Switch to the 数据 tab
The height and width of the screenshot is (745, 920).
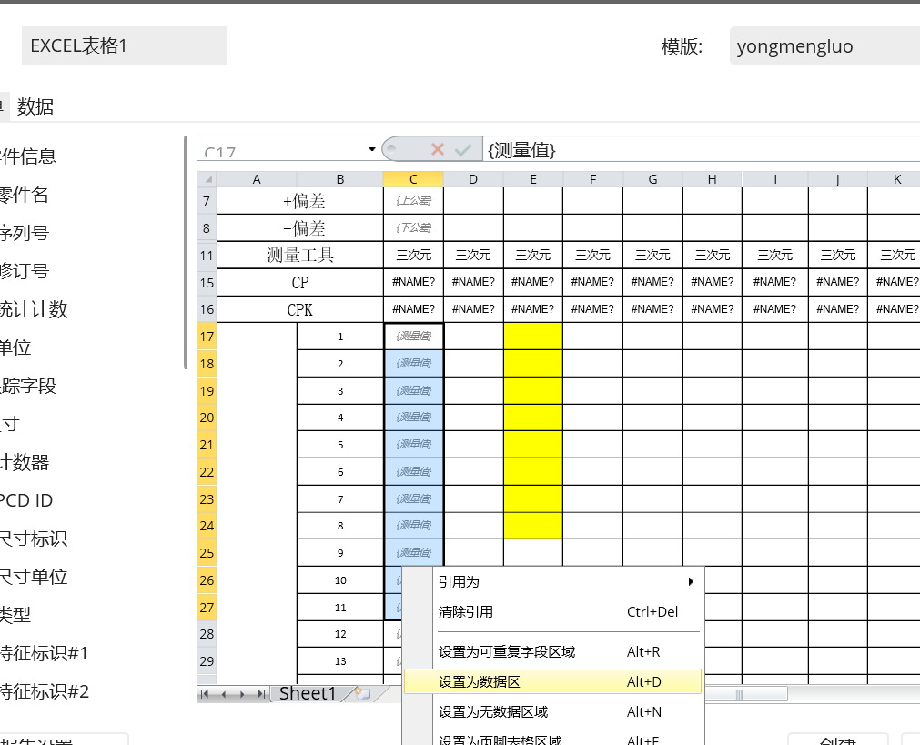(x=35, y=106)
